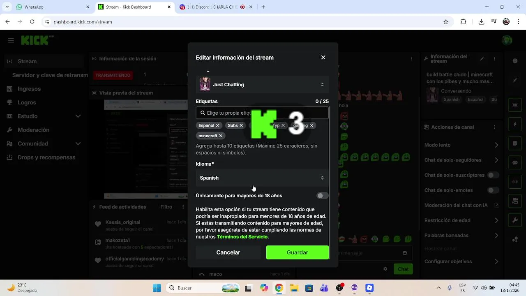Image resolution: width=526 pixels, height=296 pixels.
Task: Click the broadcast signal icon in the right rail
Action: coord(515,182)
